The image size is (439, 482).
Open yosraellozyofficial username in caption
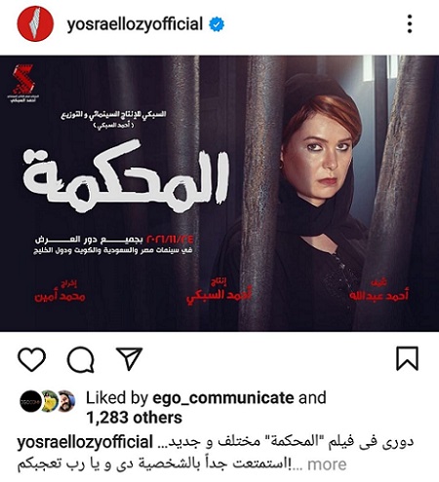point(85,442)
